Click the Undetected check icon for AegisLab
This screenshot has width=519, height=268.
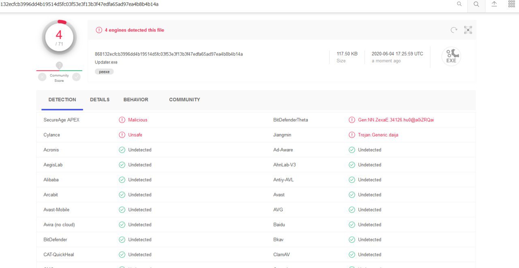pyautogui.click(x=122, y=165)
